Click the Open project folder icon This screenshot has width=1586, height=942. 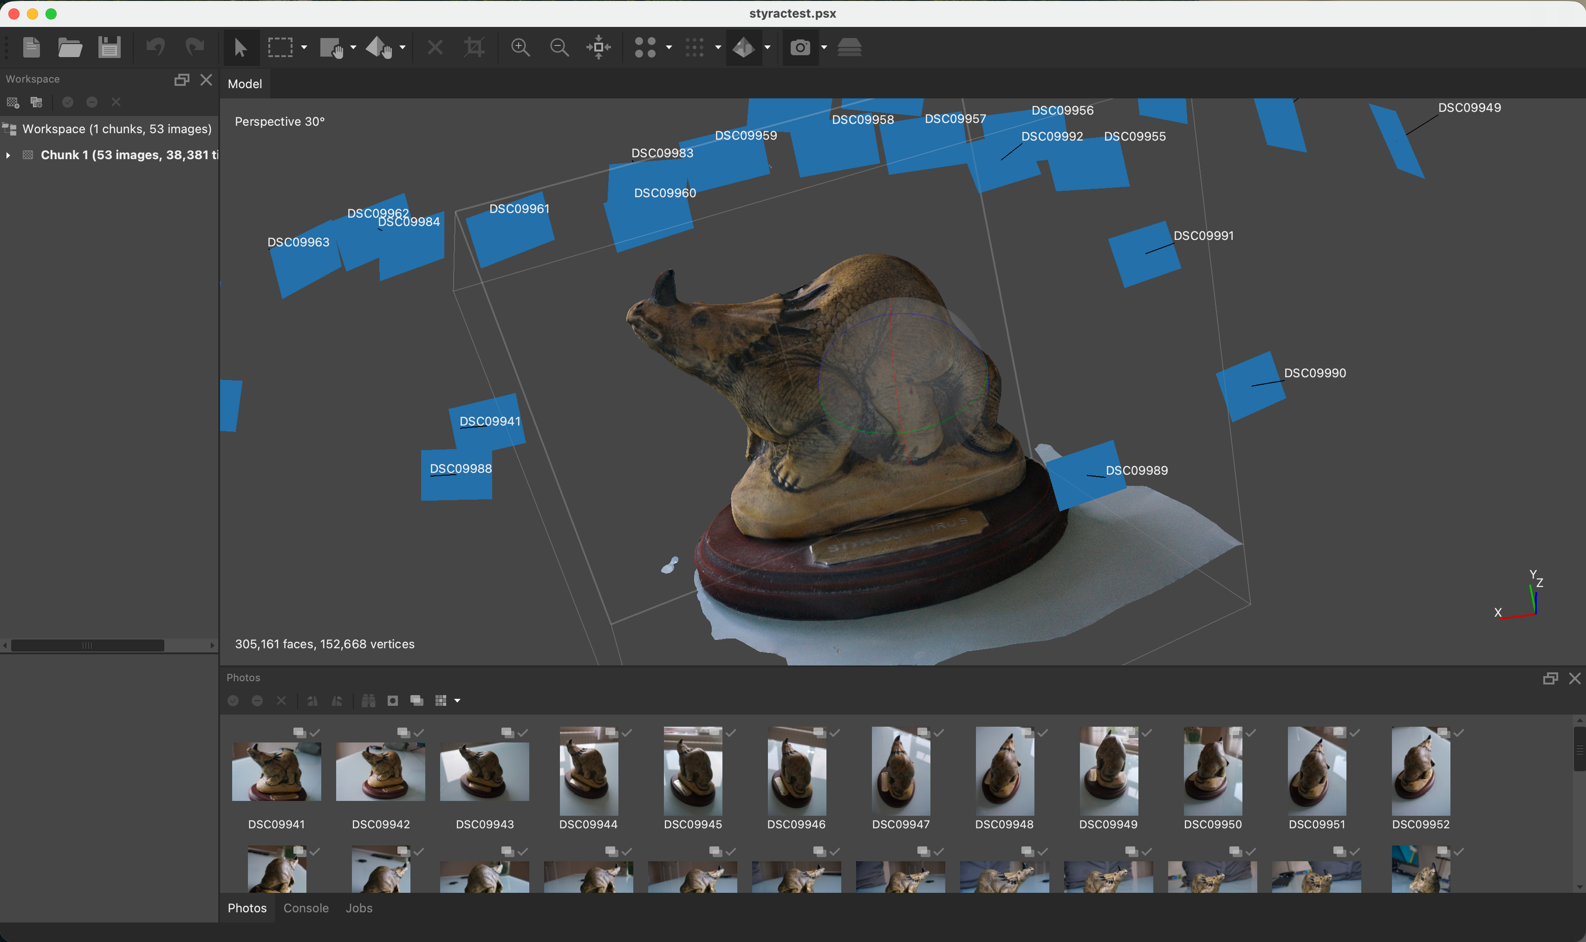coord(70,47)
